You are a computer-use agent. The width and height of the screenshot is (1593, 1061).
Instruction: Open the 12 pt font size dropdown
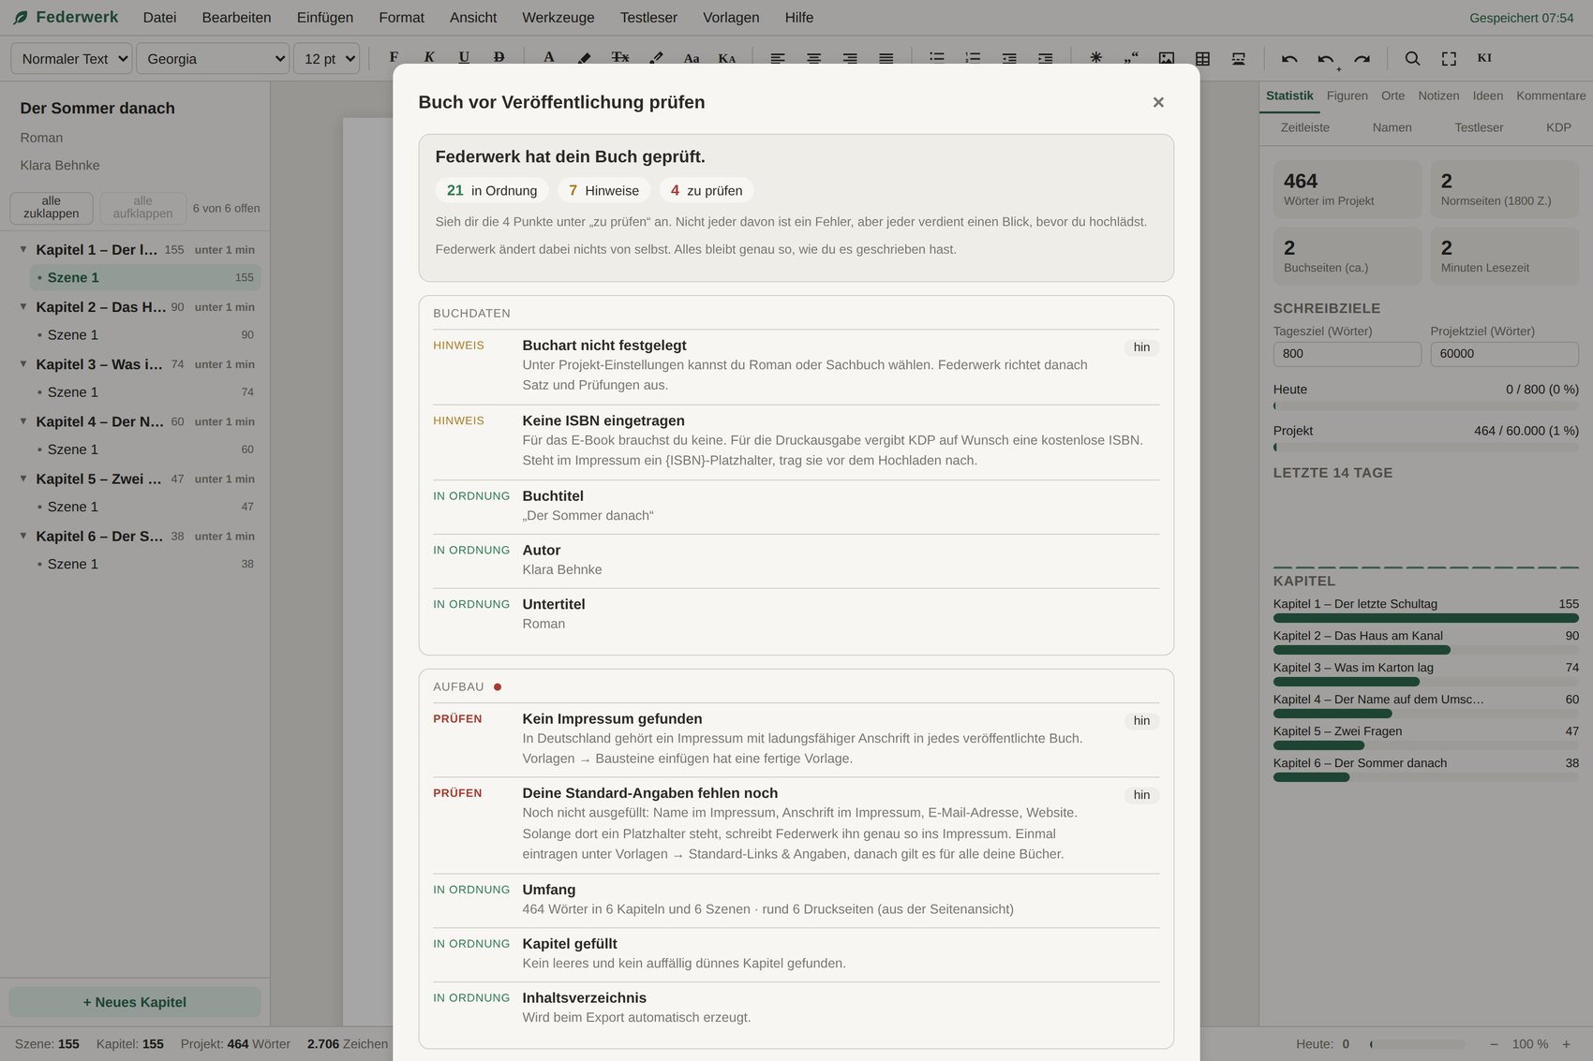click(x=327, y=58)
